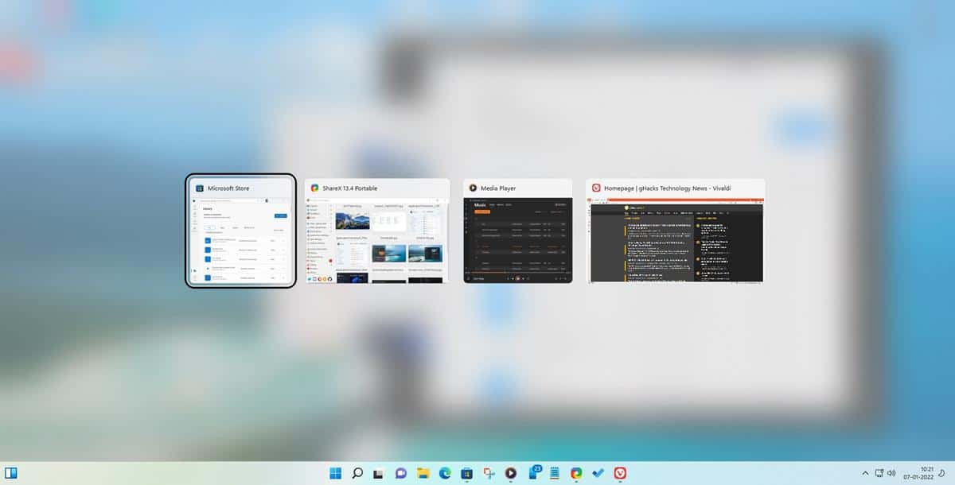This screenshot has width=955, height=485.
Task: Open Windows Search from the taskbar
Action: 357,472
